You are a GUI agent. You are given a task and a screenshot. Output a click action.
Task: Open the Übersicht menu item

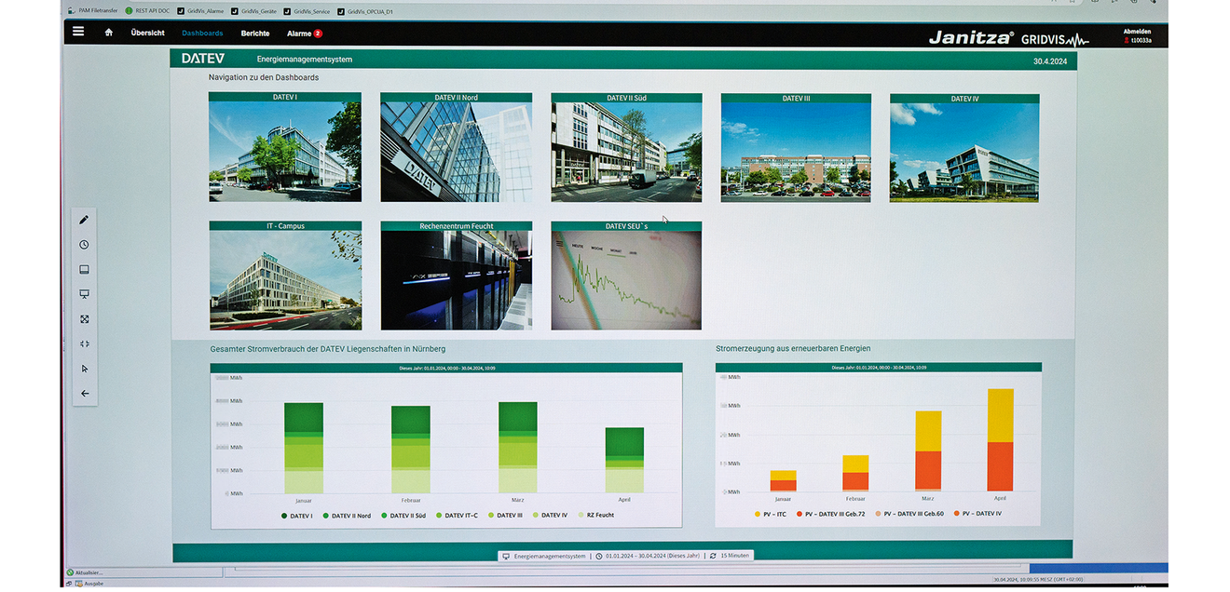click(x=147, y=33)
